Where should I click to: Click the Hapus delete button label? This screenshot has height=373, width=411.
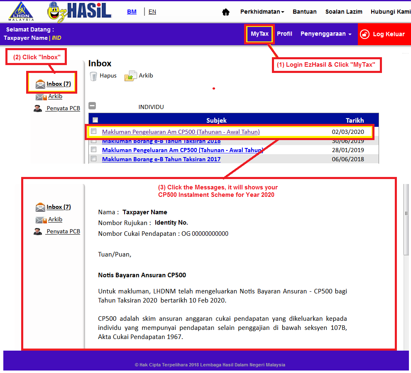pos(108,76)
